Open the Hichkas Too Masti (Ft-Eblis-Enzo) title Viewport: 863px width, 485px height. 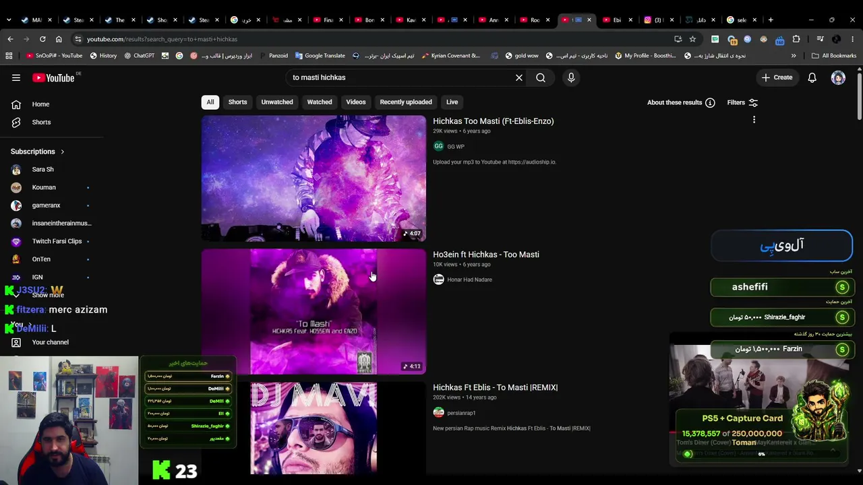click(494, 121)
